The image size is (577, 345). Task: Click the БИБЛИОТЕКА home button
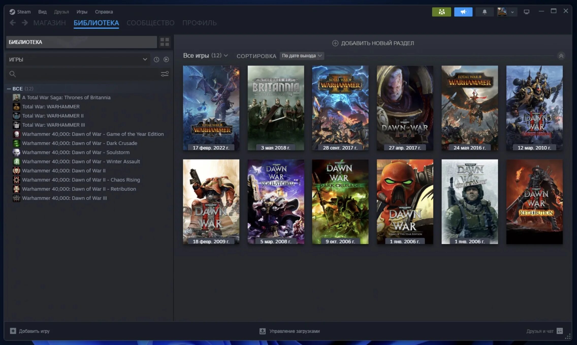[82, 42]
